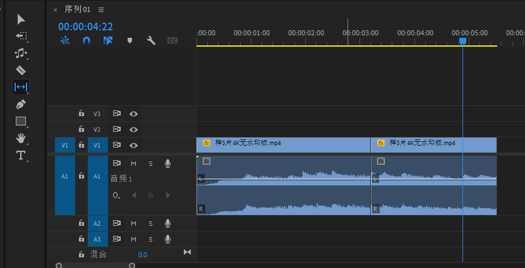Select the Track Select Forward tool

21,36
